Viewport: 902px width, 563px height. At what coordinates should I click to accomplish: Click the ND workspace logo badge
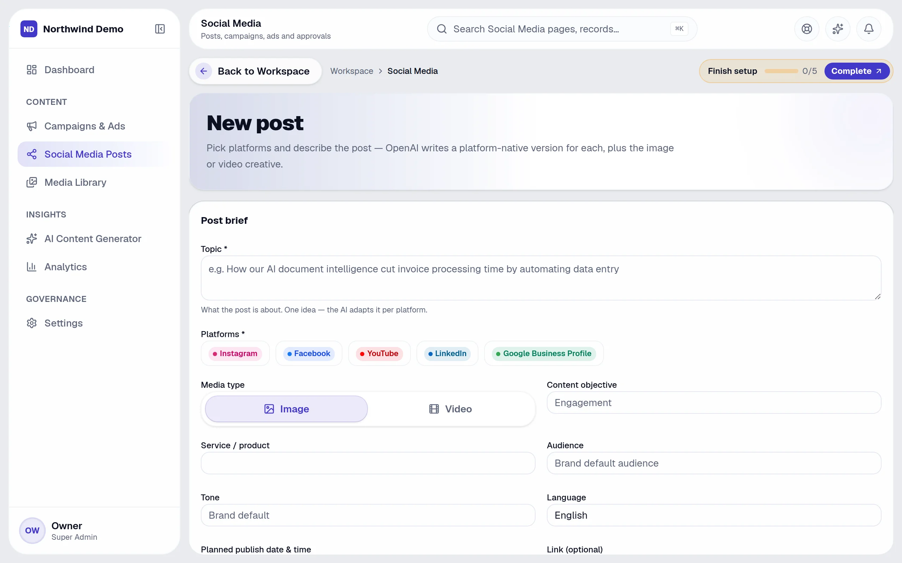[x=29, y=29]
